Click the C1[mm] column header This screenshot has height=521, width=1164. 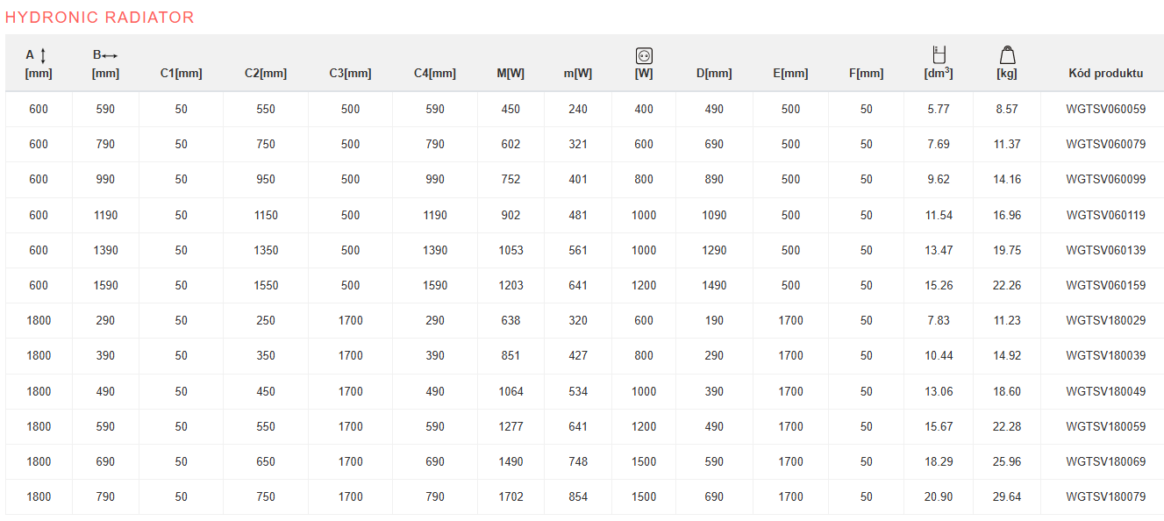coord(181,74)
